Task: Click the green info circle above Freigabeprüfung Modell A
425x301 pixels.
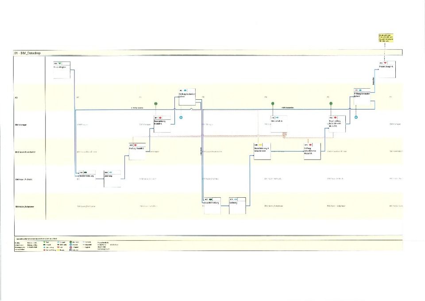Action: (x=156, y=104)
